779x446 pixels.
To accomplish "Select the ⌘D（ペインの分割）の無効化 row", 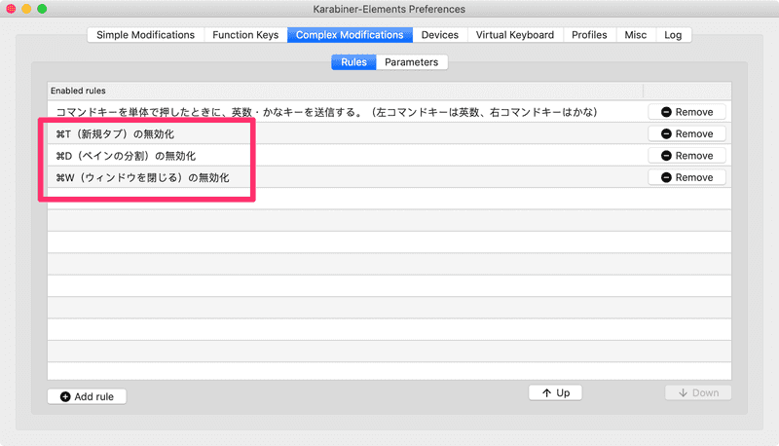I will point(389,156).
